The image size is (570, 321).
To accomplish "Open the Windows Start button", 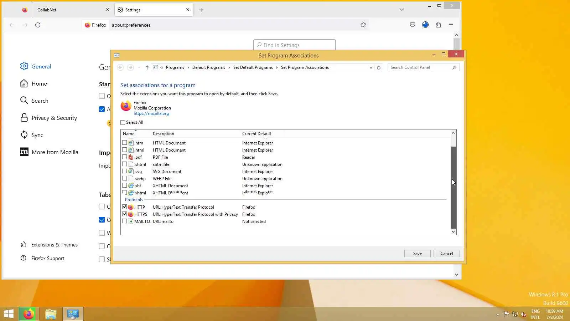I will [9, 314].
